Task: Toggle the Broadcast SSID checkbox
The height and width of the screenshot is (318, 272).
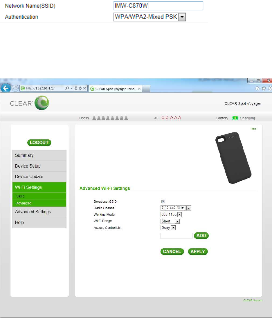Action: (x=163, y=201)
